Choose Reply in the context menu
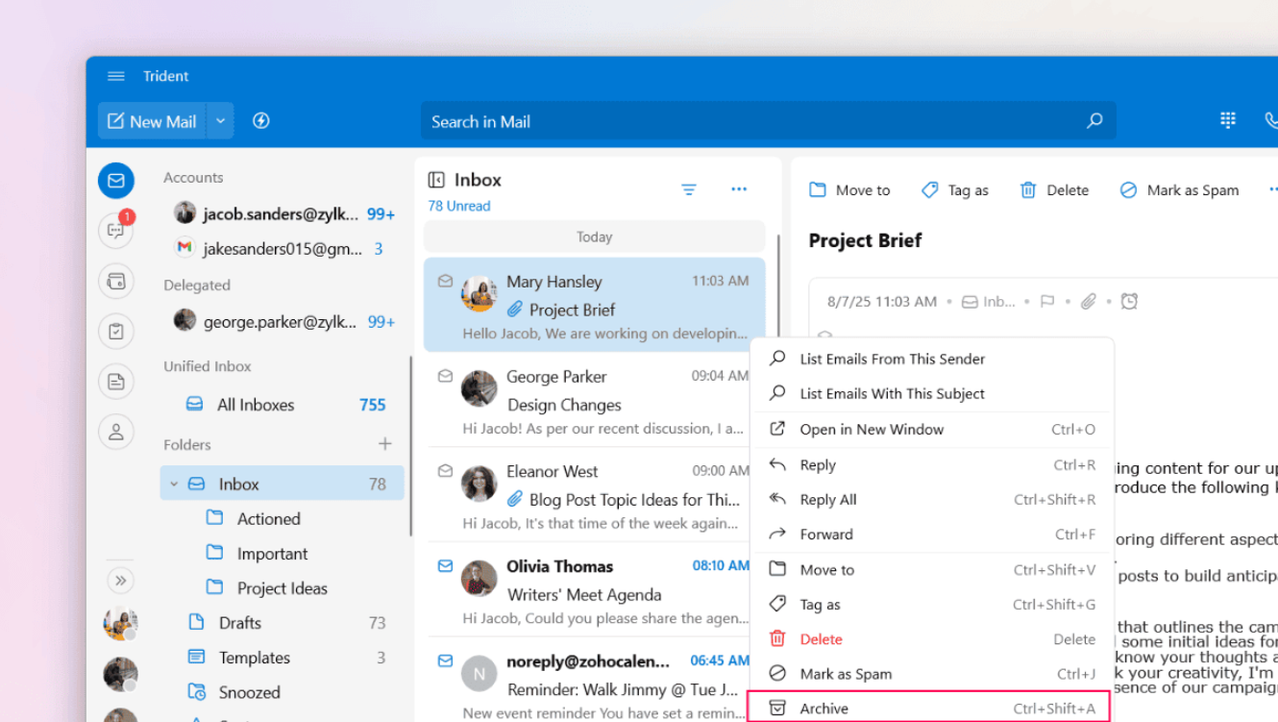The height and width of the screenshot is (722, 1278). pos(930,465)
